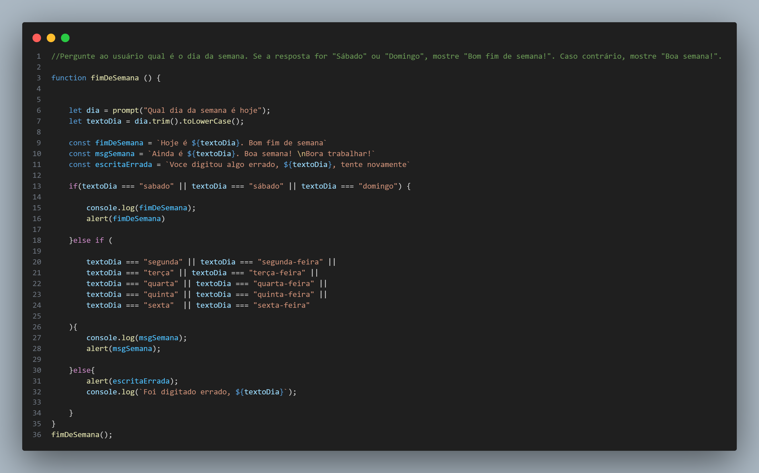Click alert(msgSemana) on line 28

pyautogui.click(x=123, y=349)
